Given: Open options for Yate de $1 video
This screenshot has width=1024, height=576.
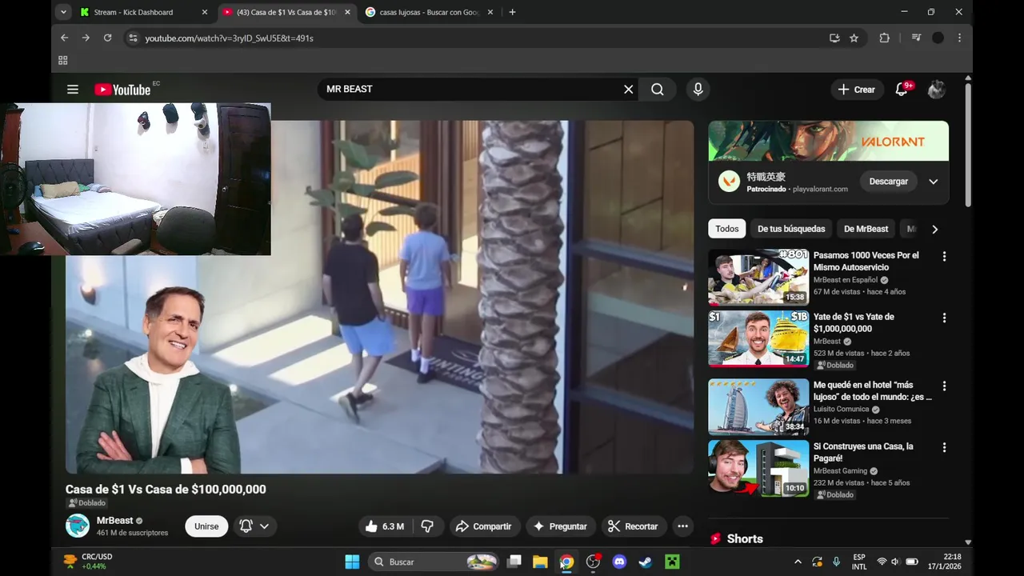Looking at the screenshot, I should click(x=944, y=318).
